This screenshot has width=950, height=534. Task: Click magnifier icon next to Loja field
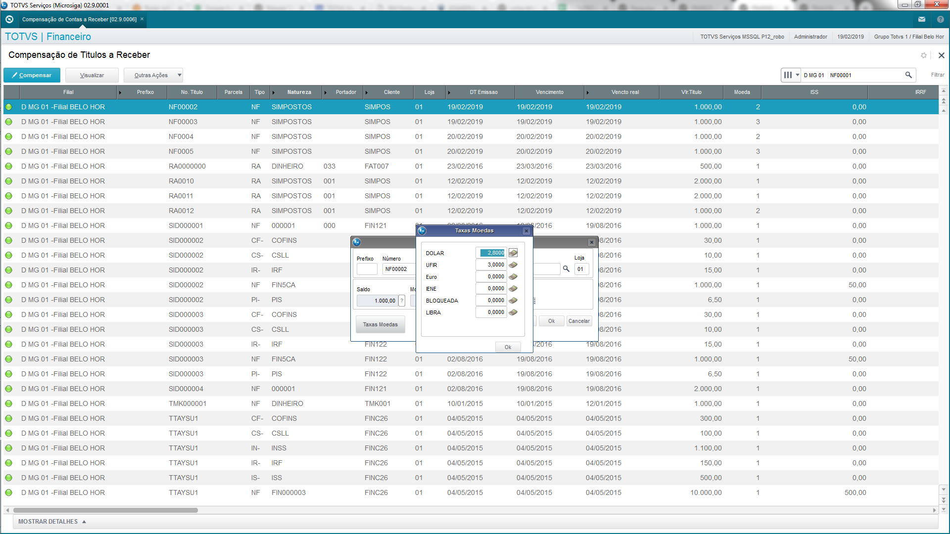click(566, 269)
